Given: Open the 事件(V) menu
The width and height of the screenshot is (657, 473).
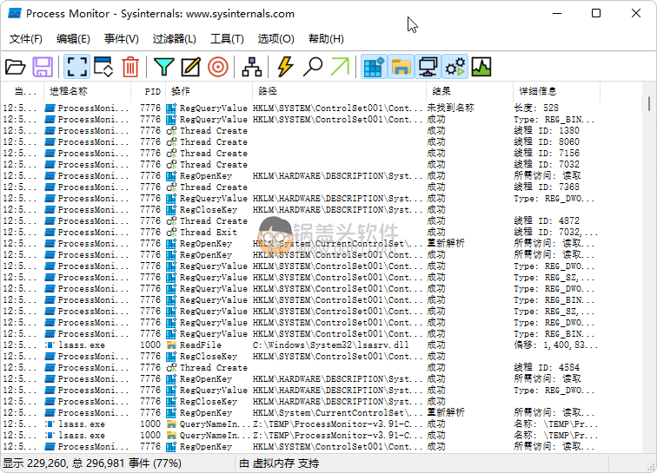Looking at the screenshot, I should pos(122,39).
